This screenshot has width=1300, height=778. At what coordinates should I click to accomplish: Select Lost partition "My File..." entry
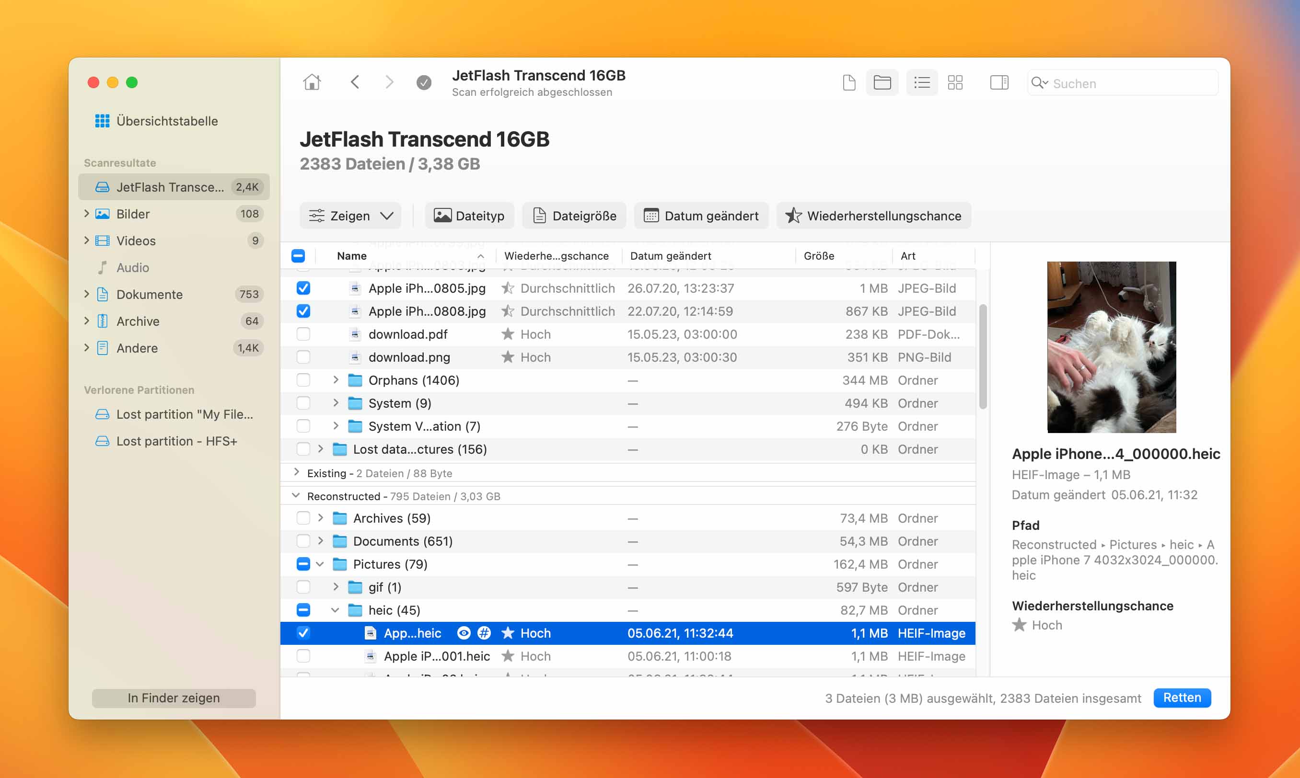(x=174, y=414)
